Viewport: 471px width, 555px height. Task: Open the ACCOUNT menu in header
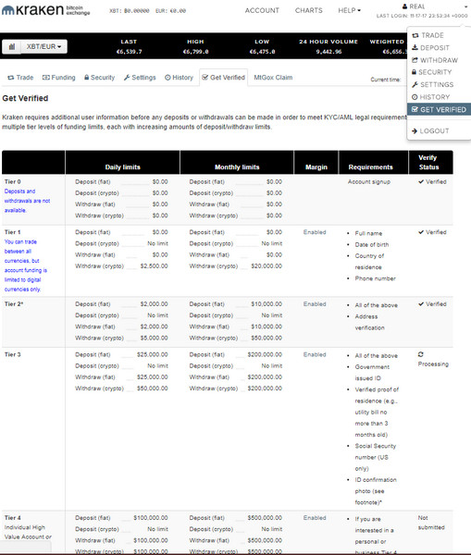click(262, 10)
